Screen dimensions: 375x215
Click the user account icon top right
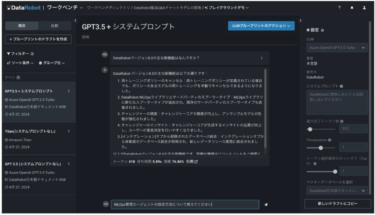pyautogui.click(x=364, y=7)
